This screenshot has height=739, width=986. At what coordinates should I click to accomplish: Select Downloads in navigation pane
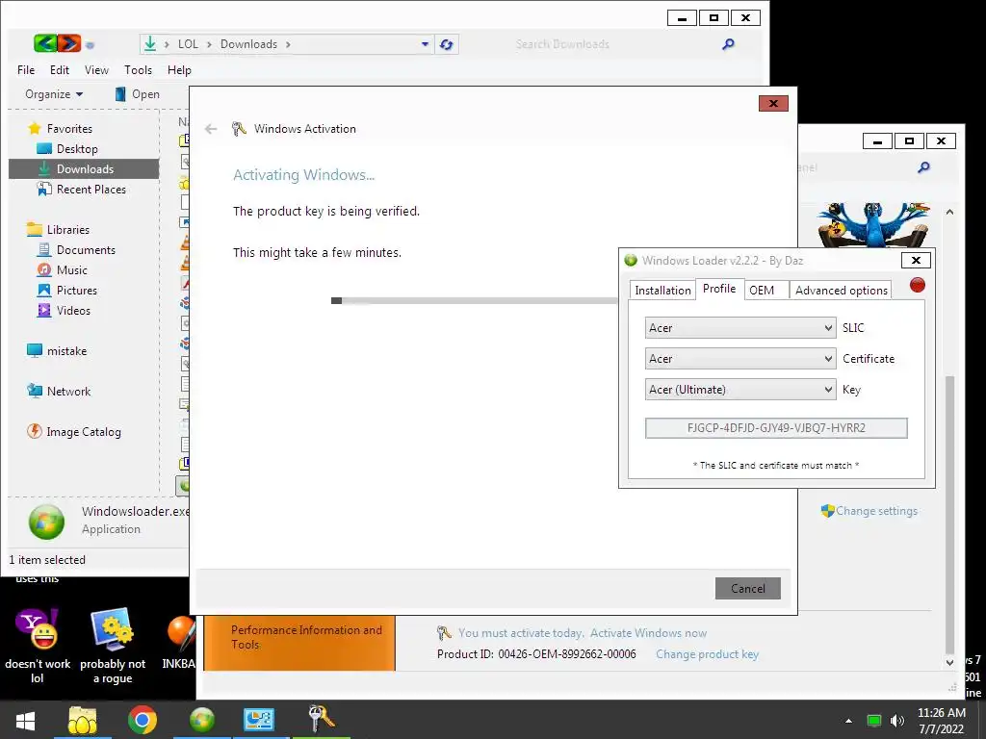(84, 169)
